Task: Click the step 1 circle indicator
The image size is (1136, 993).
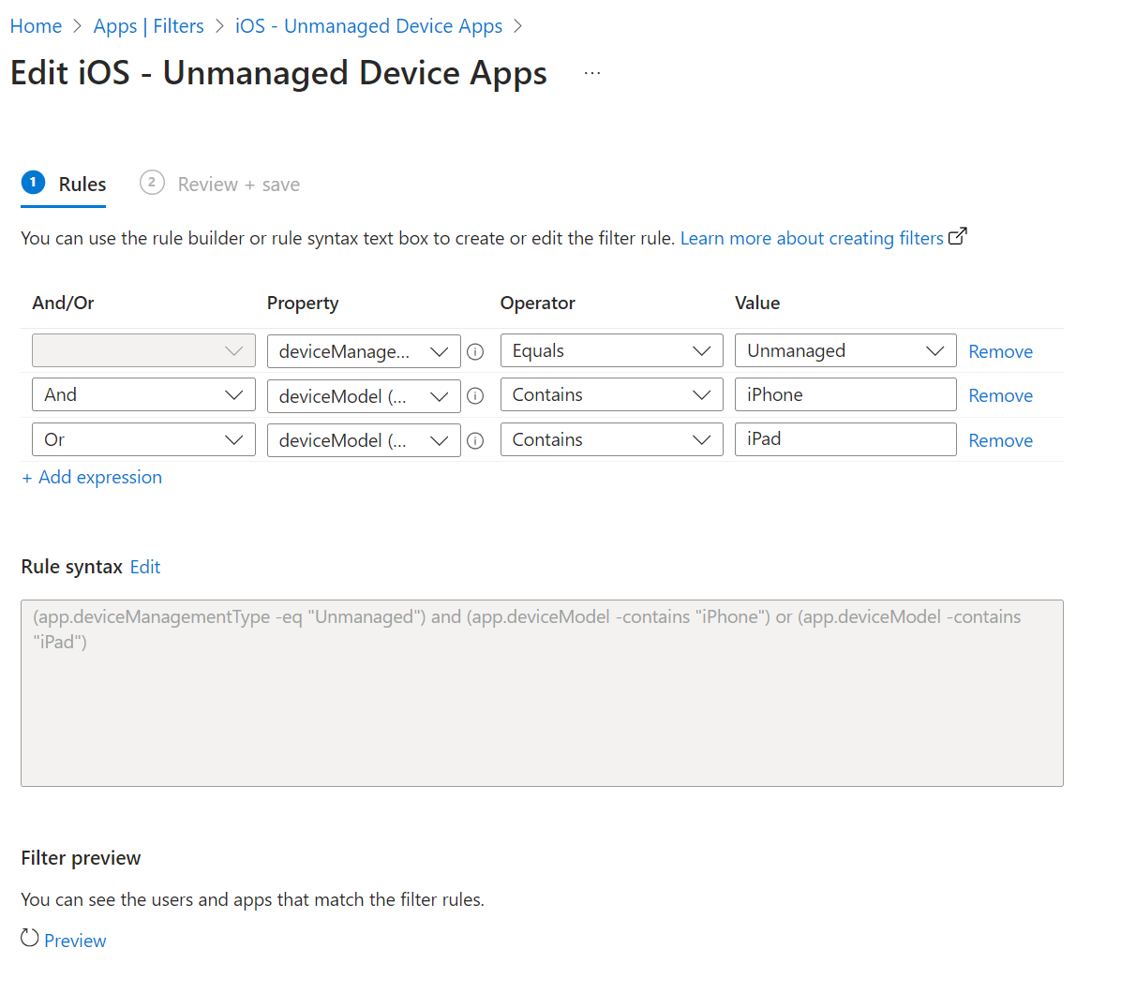Action: coord(31,183)
